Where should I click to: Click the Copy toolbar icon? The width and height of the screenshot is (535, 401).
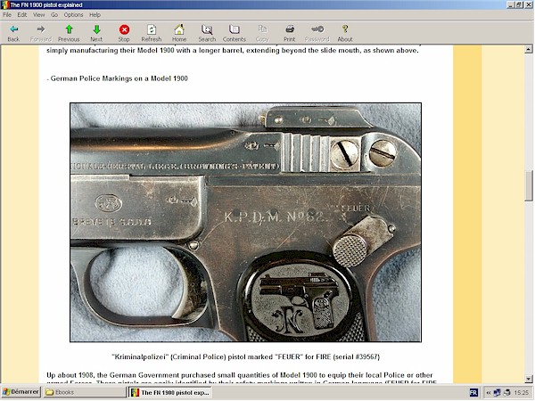pos(262,29)
